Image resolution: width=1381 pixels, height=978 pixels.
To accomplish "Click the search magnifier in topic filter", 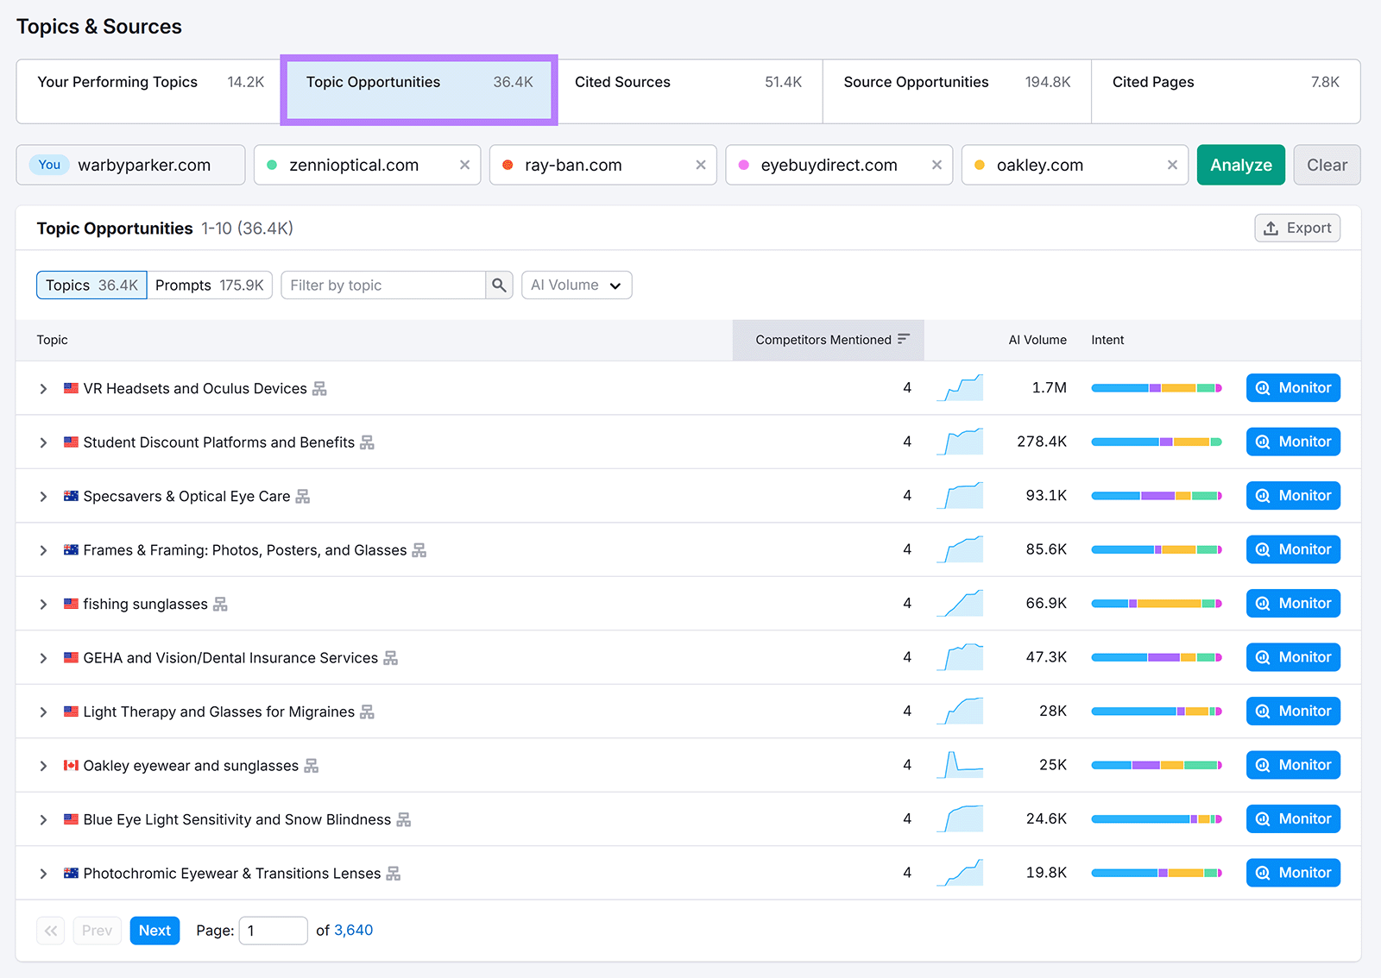I will click(499, 285).
